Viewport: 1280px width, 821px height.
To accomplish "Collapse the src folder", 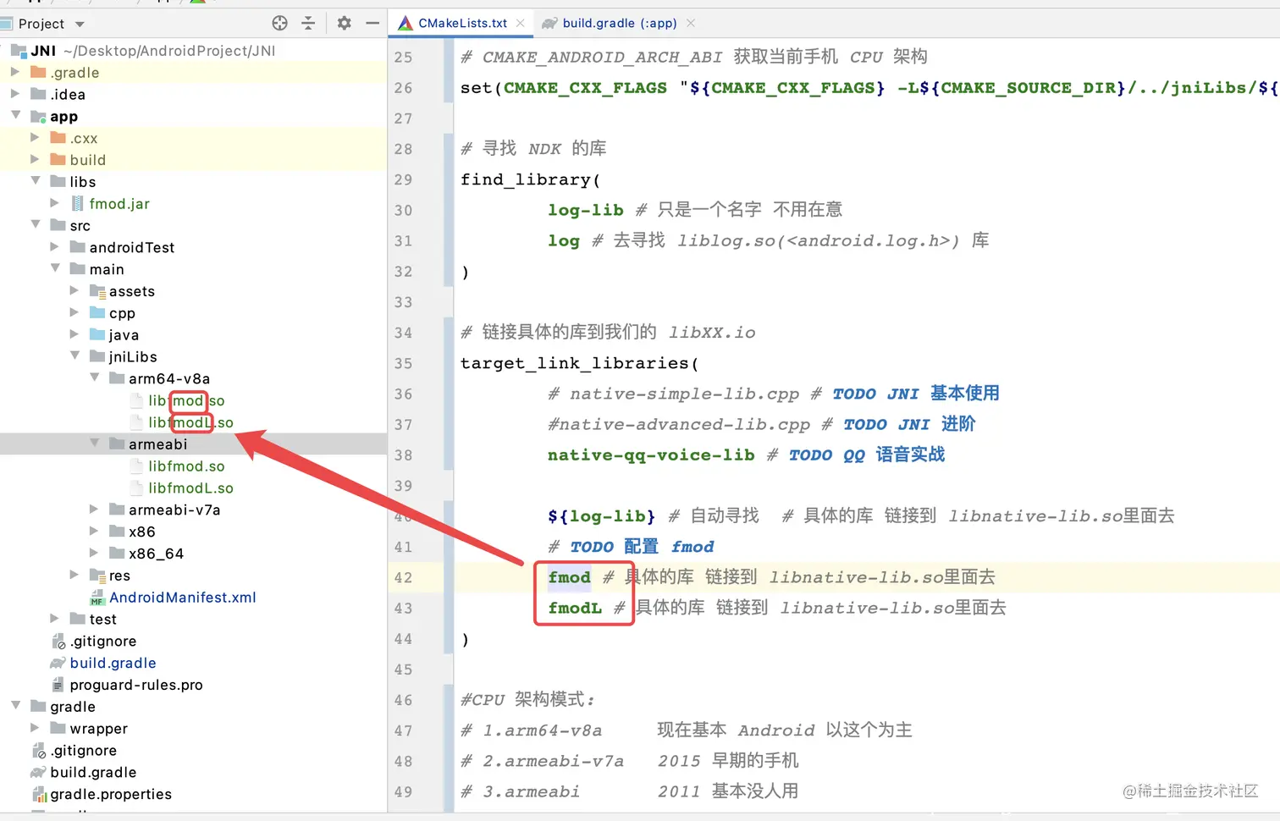I will [35, 224].
